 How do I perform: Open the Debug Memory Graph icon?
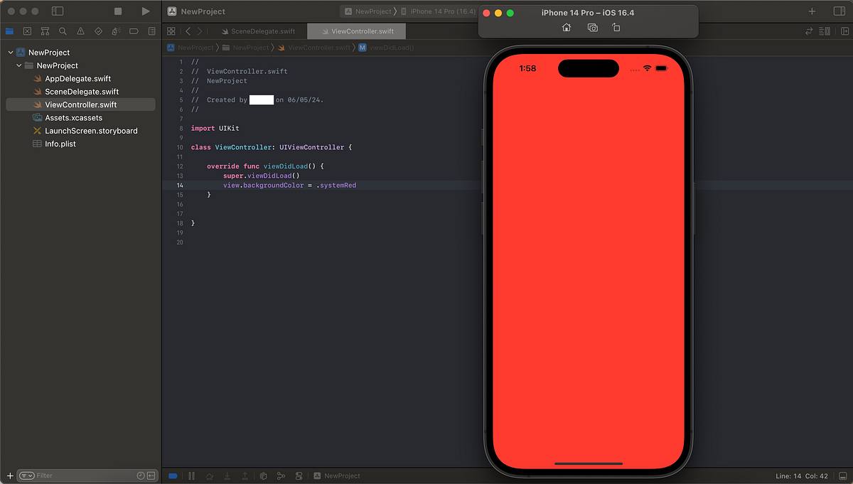tap(281, 475)
